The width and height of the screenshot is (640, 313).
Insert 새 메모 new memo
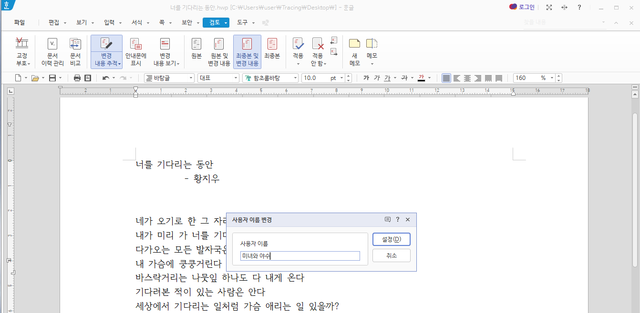(354, 52)
